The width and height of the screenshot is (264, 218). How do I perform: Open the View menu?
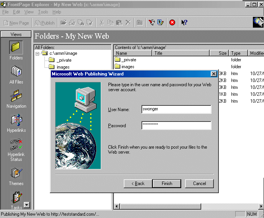point(29,12)
